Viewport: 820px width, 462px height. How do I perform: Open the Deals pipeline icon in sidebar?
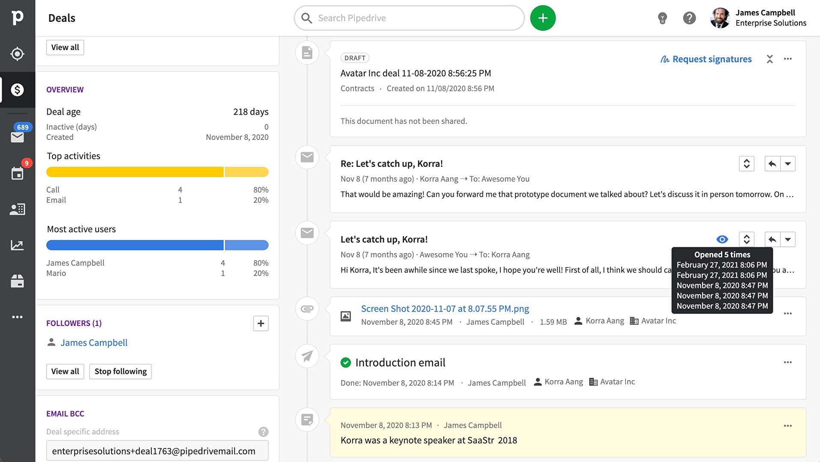[18, 90]
